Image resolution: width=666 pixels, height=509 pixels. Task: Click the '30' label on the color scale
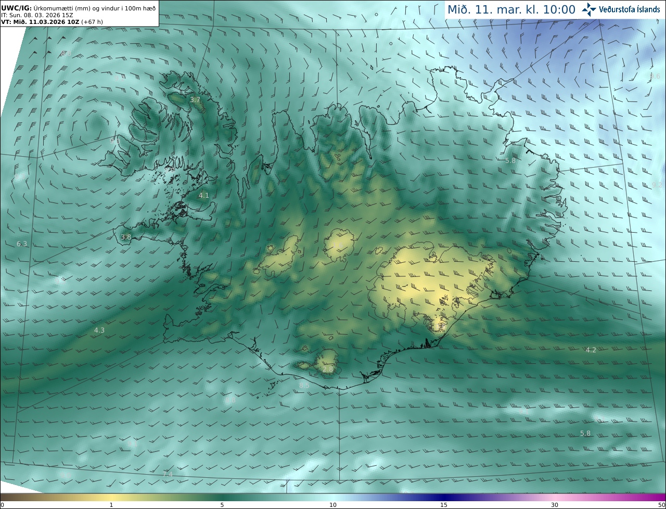coord(555,505)
